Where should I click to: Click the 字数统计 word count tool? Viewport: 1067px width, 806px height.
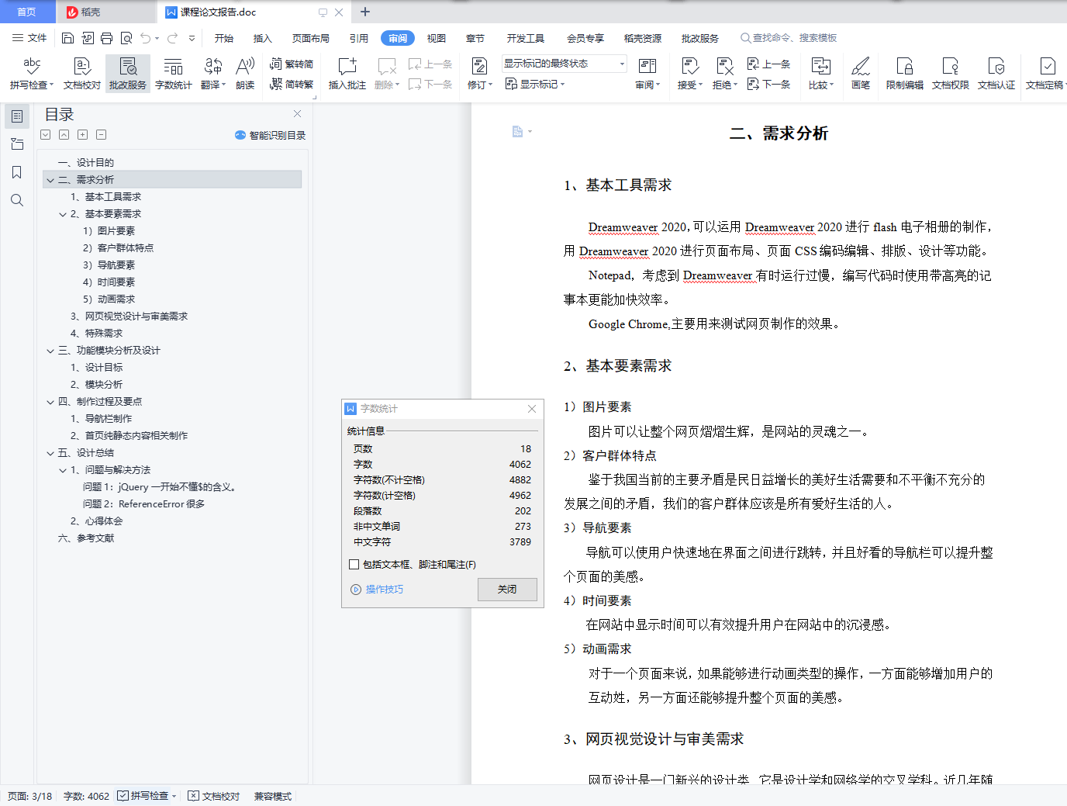coord(174,74)
